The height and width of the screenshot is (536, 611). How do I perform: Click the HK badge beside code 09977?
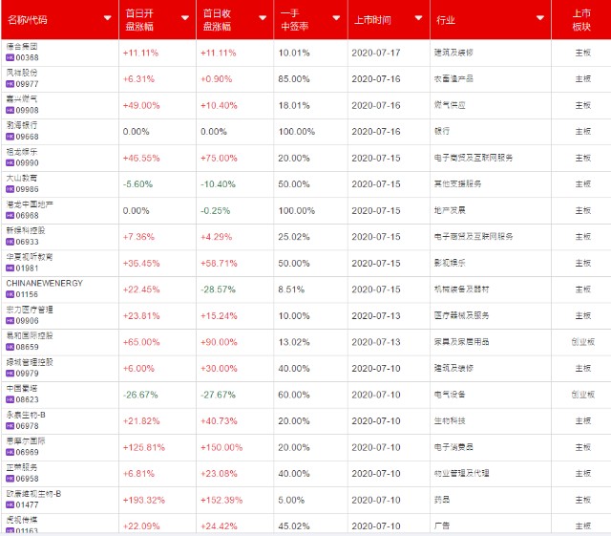(x=11, y=84)
